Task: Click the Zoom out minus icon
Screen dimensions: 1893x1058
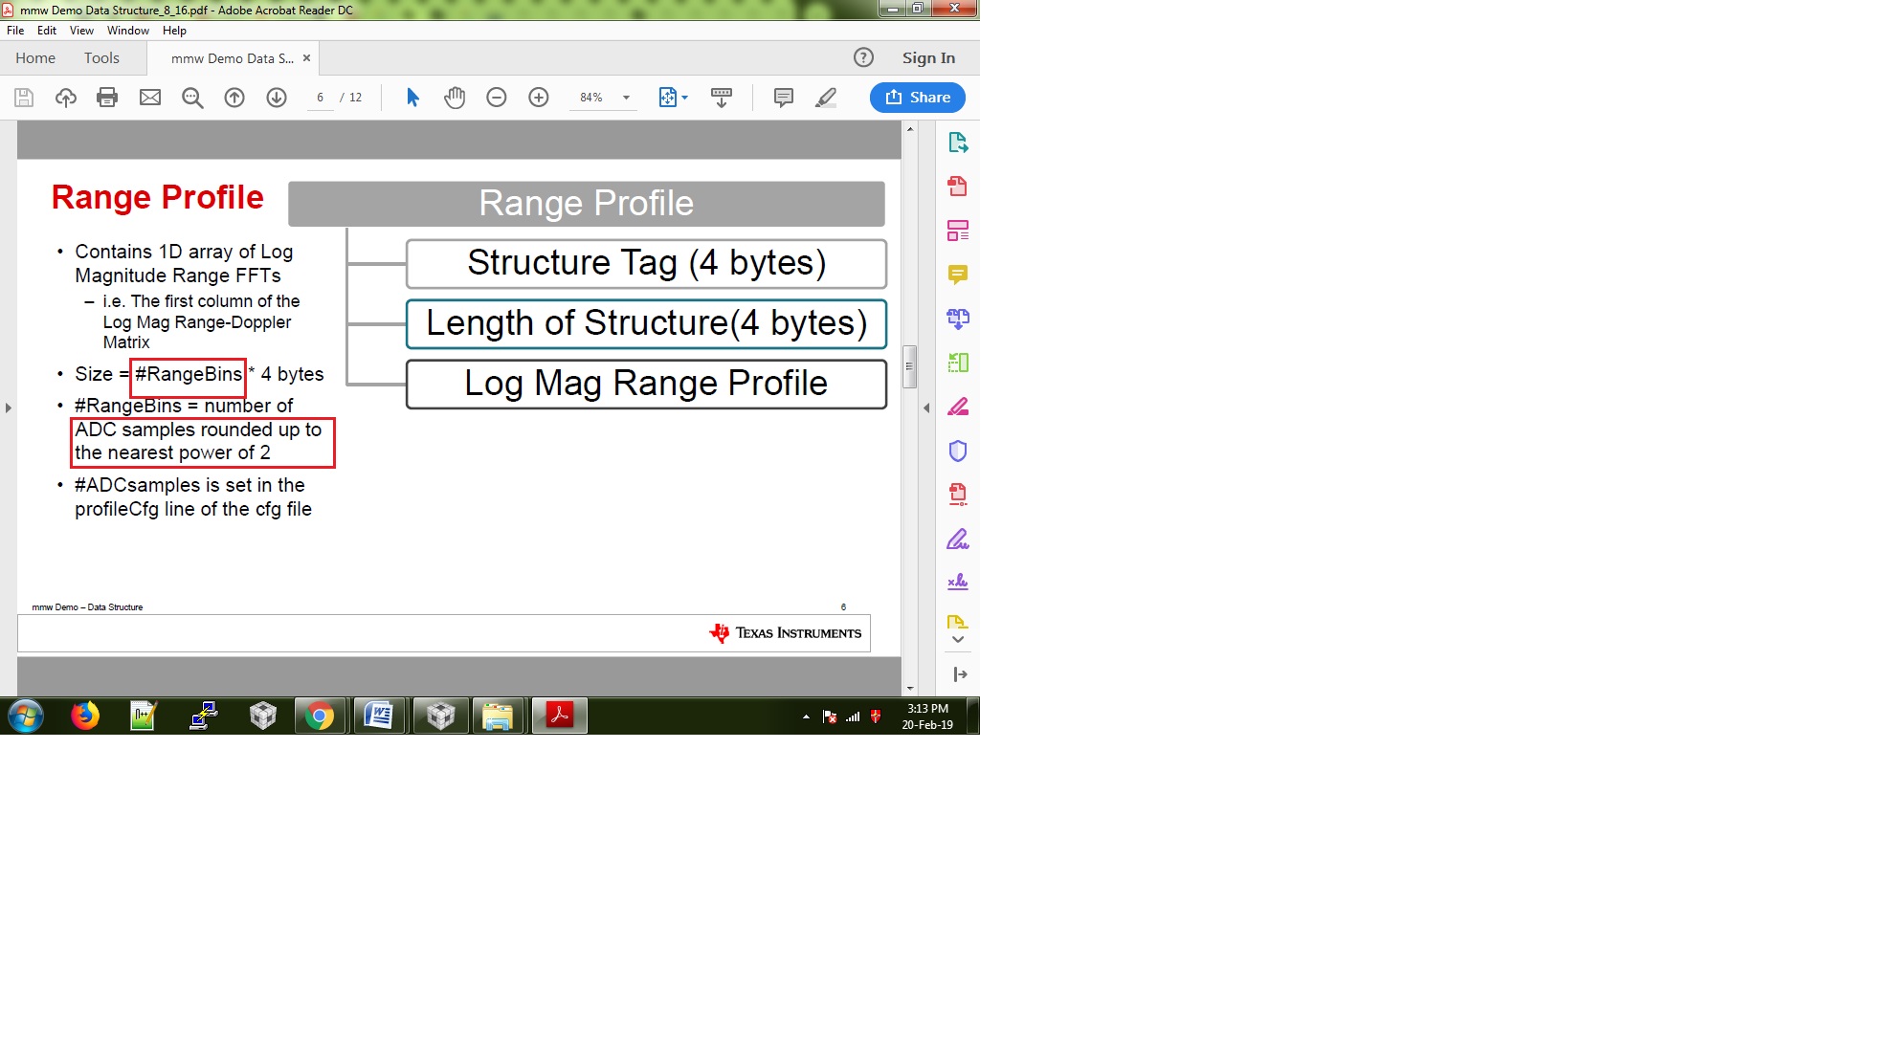Action: click(497, 98)
